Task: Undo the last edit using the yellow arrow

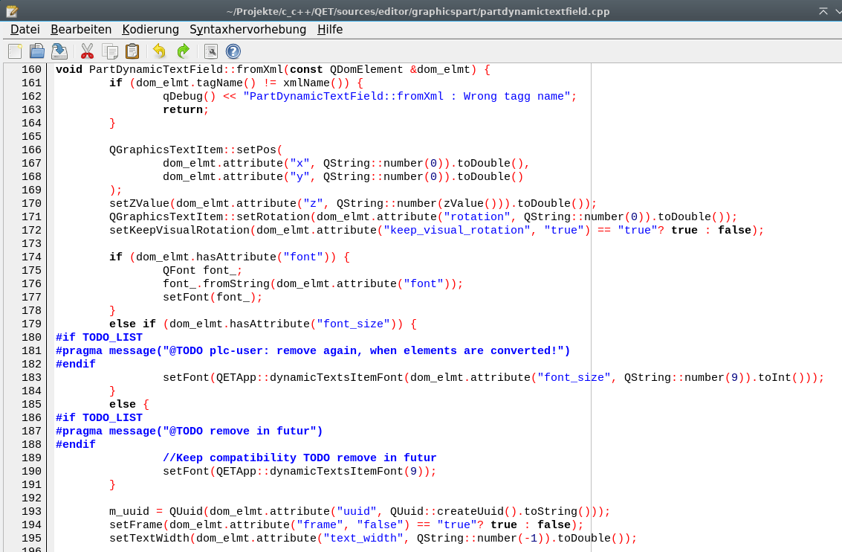Action: click(160, 51)
